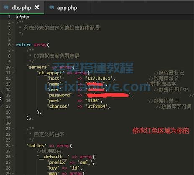Click the //通用路由 comment on line 25
The width and height of the screenshot is (194, 175).
(x=49, y=151)
